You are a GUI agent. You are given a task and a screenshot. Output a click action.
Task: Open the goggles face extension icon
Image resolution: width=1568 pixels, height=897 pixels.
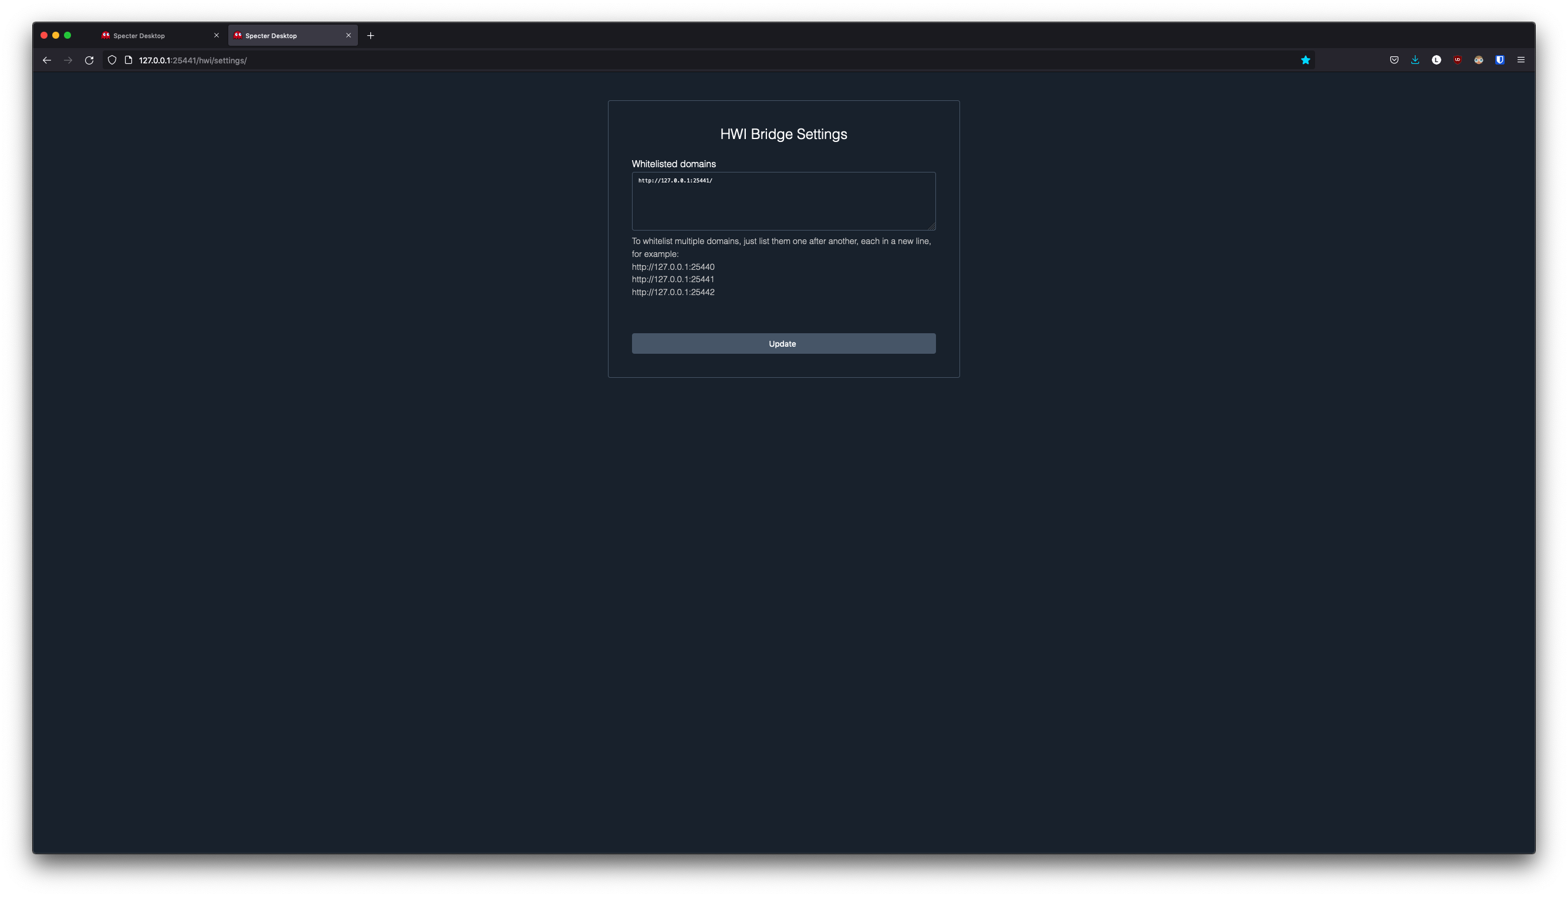coord(1478,60)
